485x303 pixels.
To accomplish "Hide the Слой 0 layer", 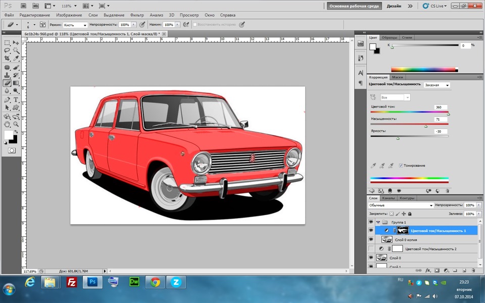I will pos(371,258).
